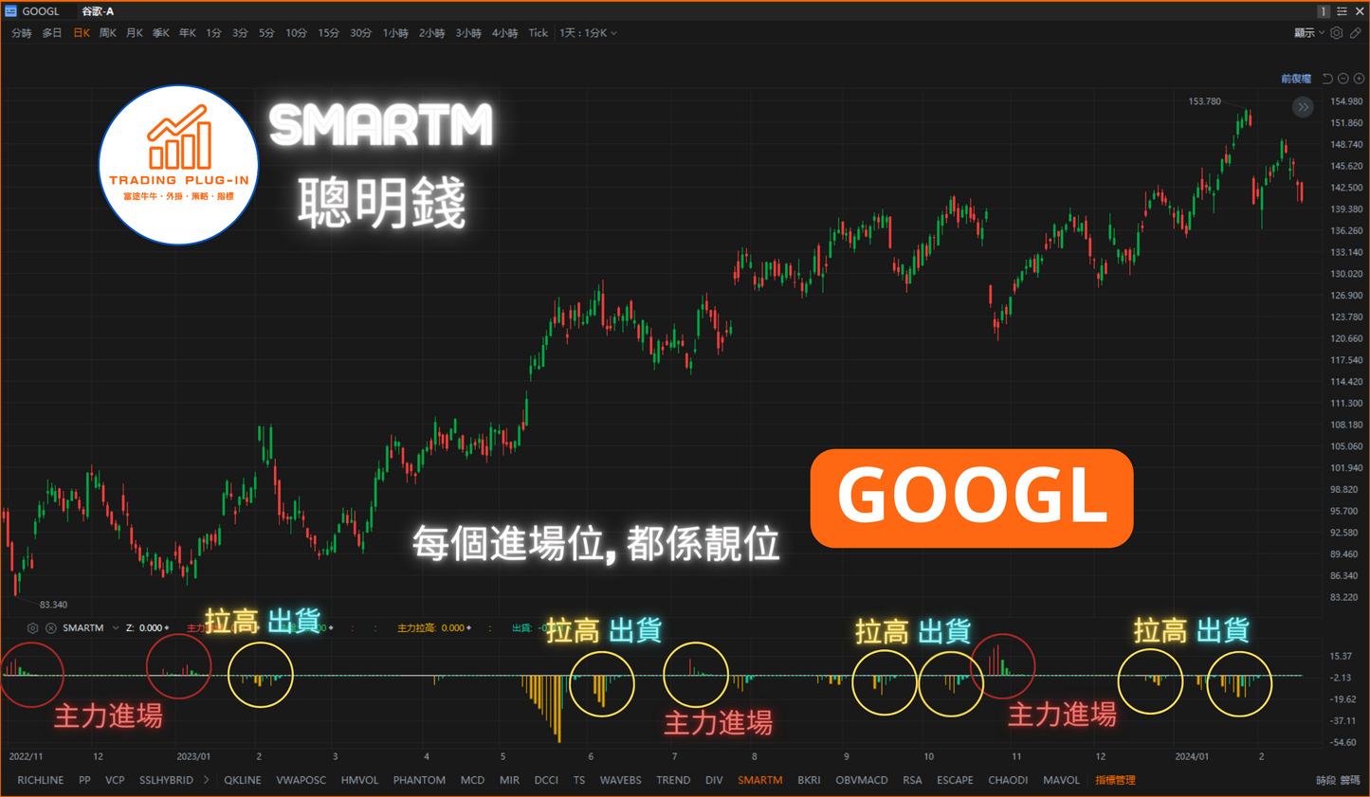Screen dimensions: 1370x797
Task: Select the pencil drawing tool icon
Action: (x=1356, y=33)
